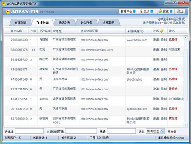Focus the IP地址 filter input field

coord(29,131)
